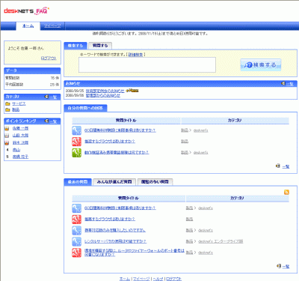Click the list icon in お知らせ header
Image resolution: width=299 pixels, height=281 pixels.
283,83
